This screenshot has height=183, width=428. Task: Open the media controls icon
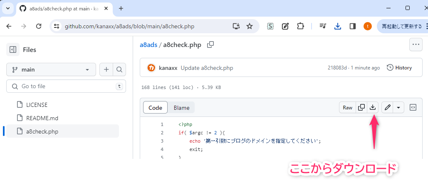pyautogui.click(x=323, y=26)
